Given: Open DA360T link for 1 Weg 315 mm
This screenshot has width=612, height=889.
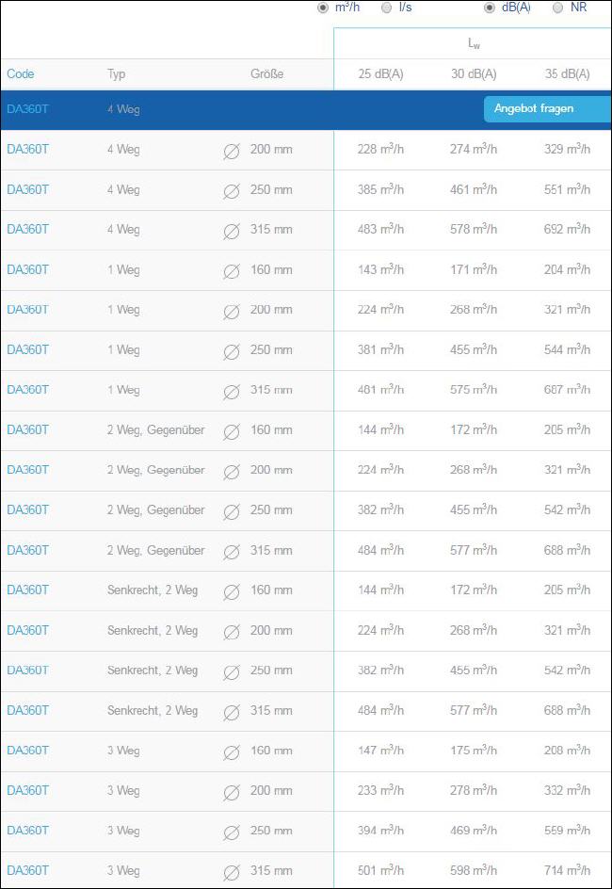Looking at the screenshot, I should click(x=27, y=390).
